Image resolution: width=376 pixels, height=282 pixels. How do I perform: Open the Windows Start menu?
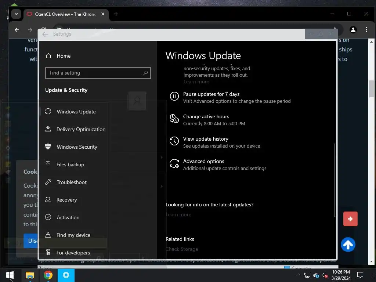coord(10,275)
